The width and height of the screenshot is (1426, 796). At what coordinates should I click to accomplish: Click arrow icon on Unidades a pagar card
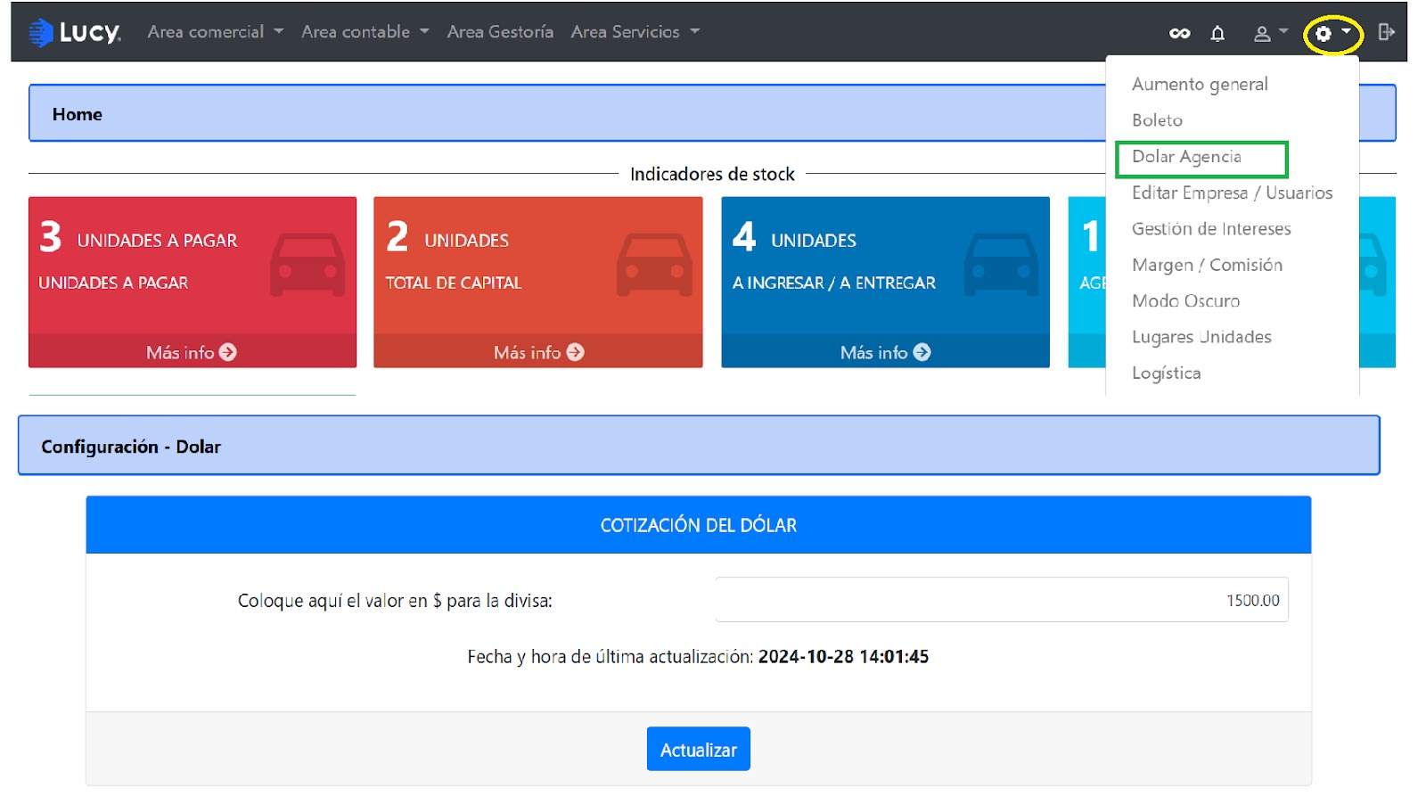228,352
